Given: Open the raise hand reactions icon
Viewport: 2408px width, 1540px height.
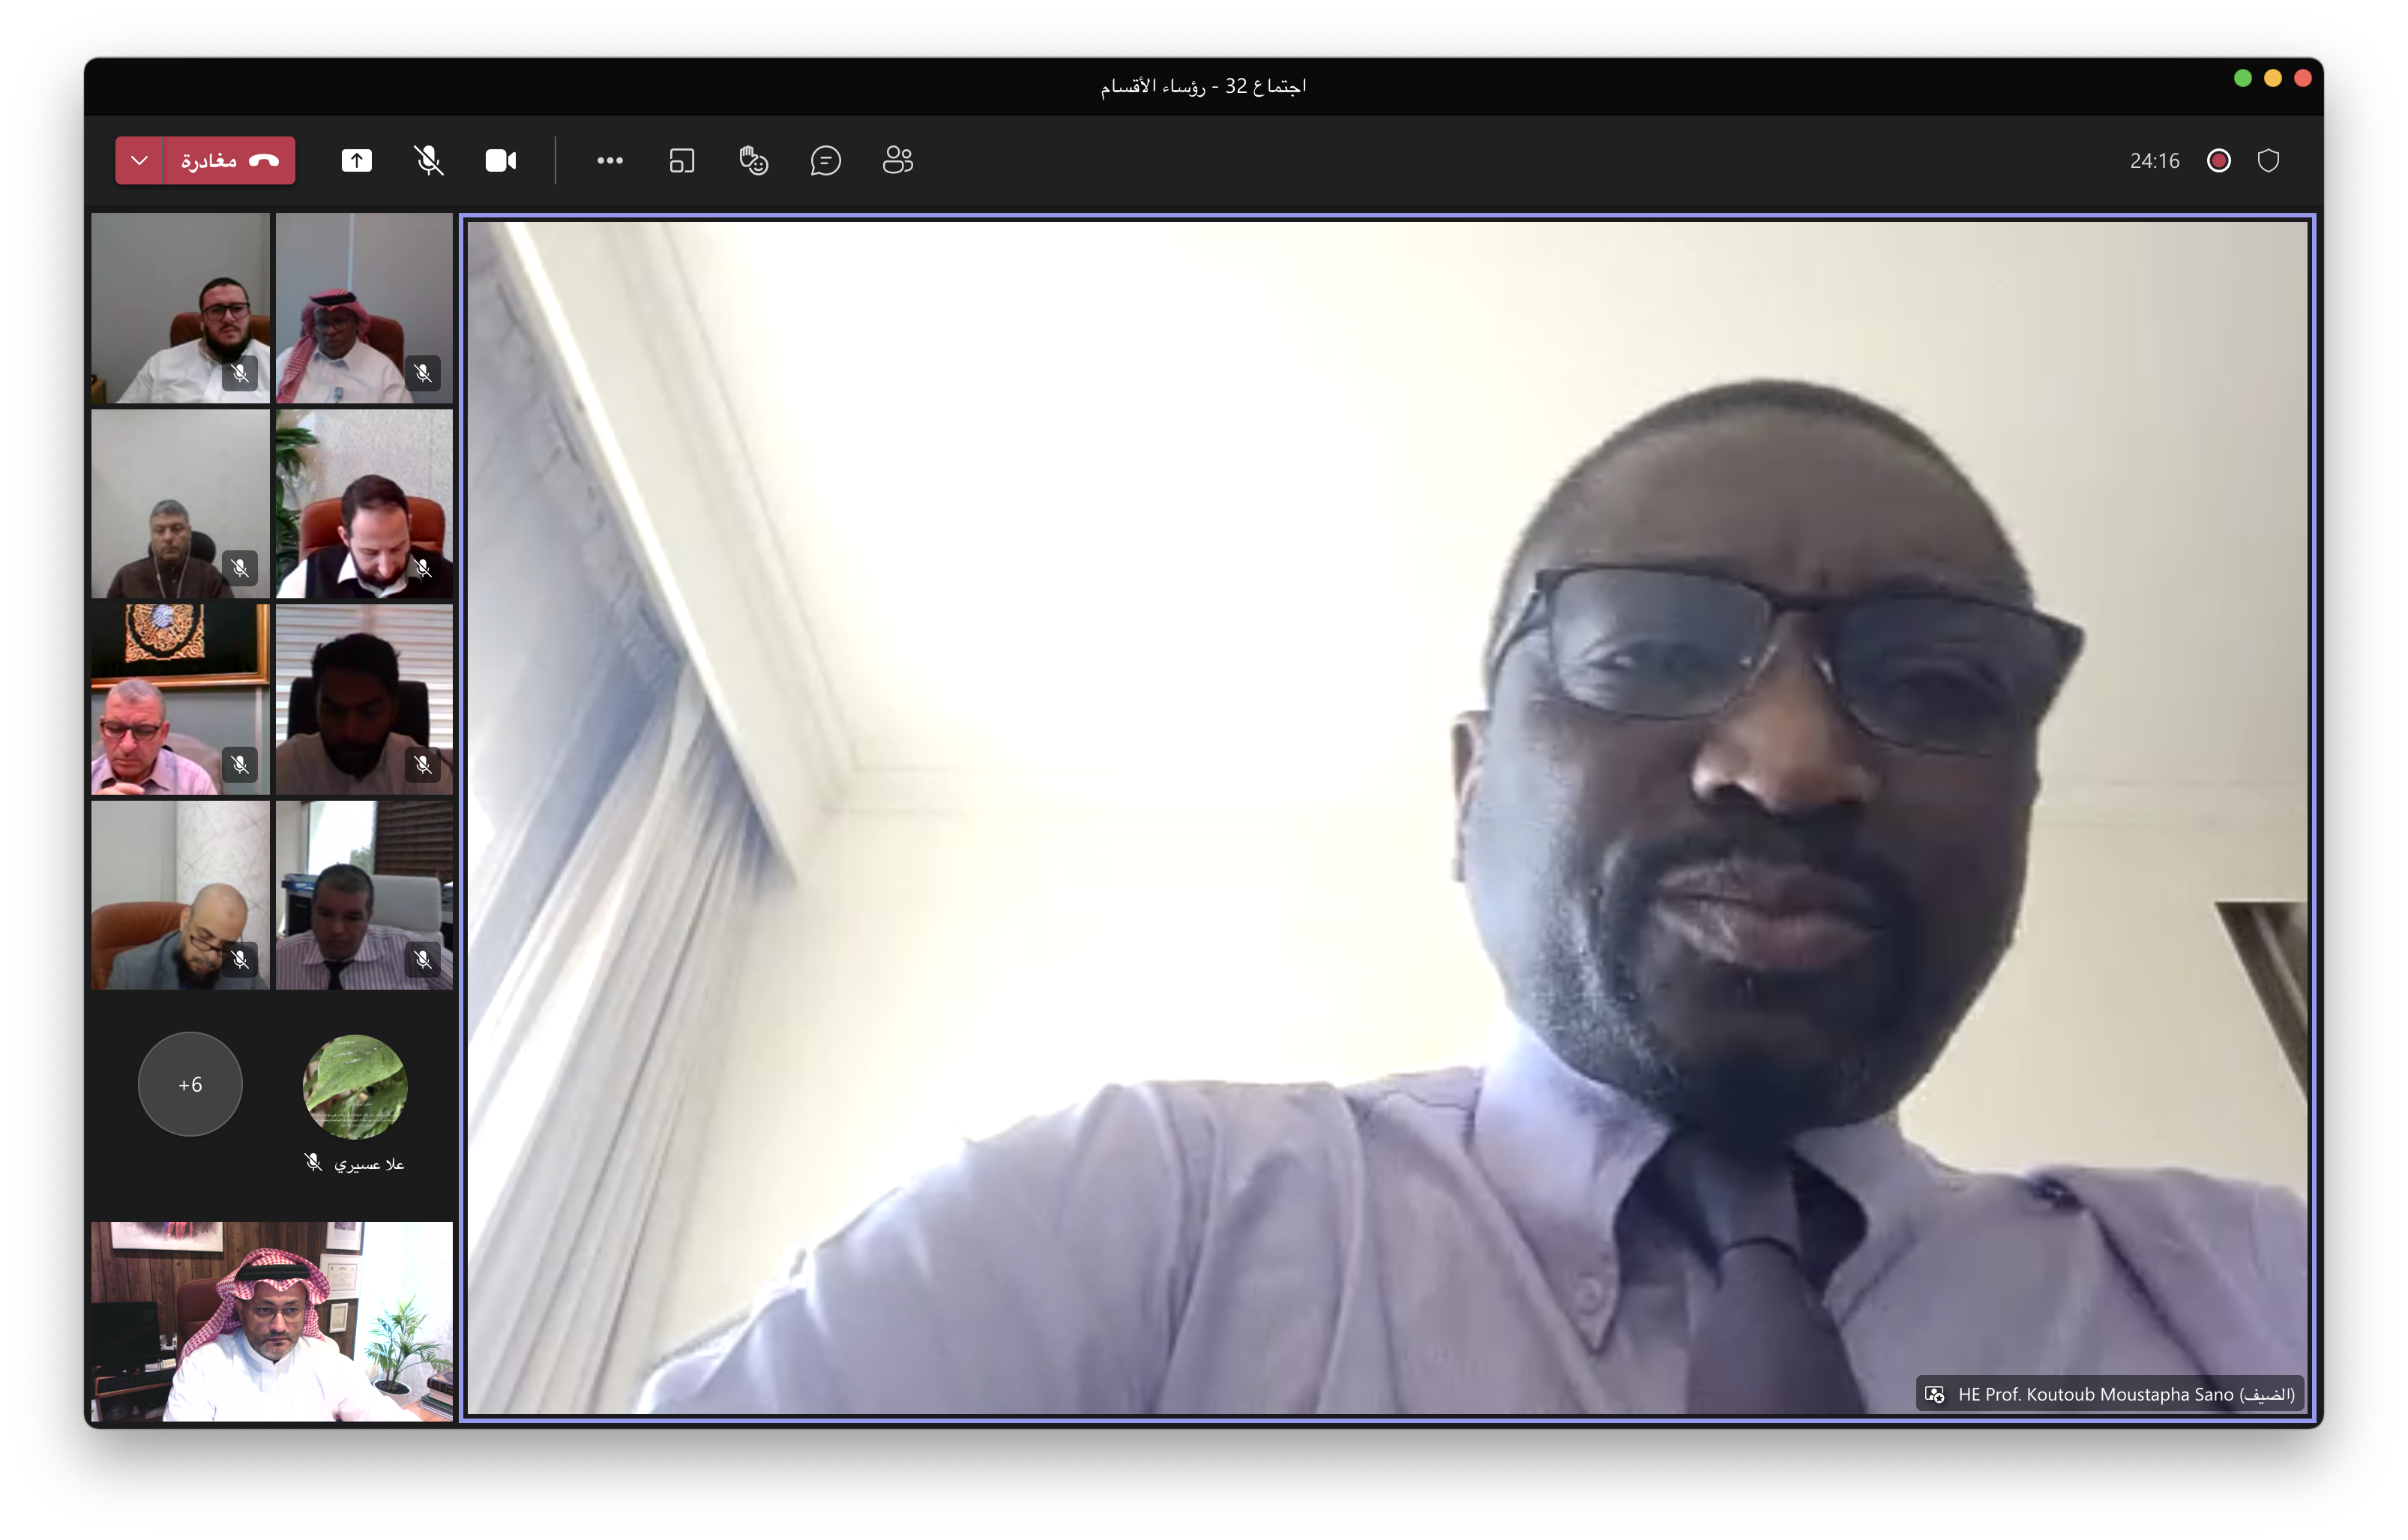Looking at the screenshot, I should click(754, 161).
